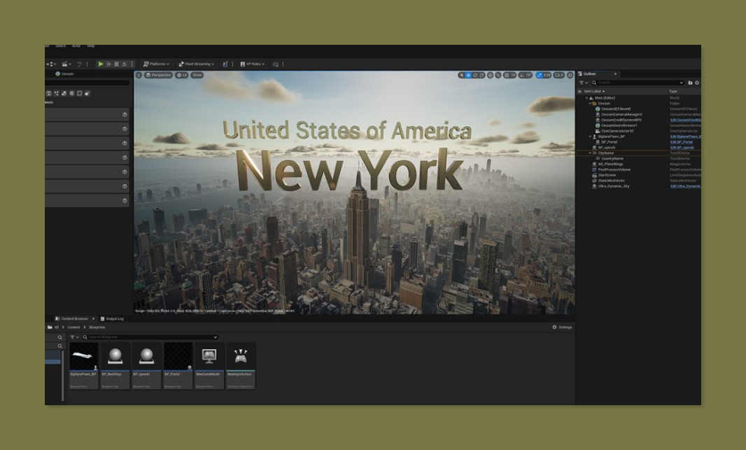This screenshot has height=450, width=746.
Task: Open Content Browser Settings
Action: click(x=562, y=328)
